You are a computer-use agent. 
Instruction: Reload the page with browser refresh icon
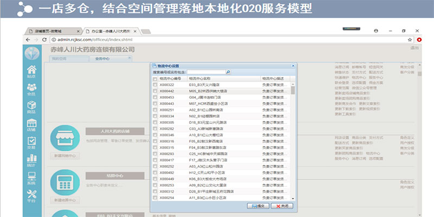(44, 40)
